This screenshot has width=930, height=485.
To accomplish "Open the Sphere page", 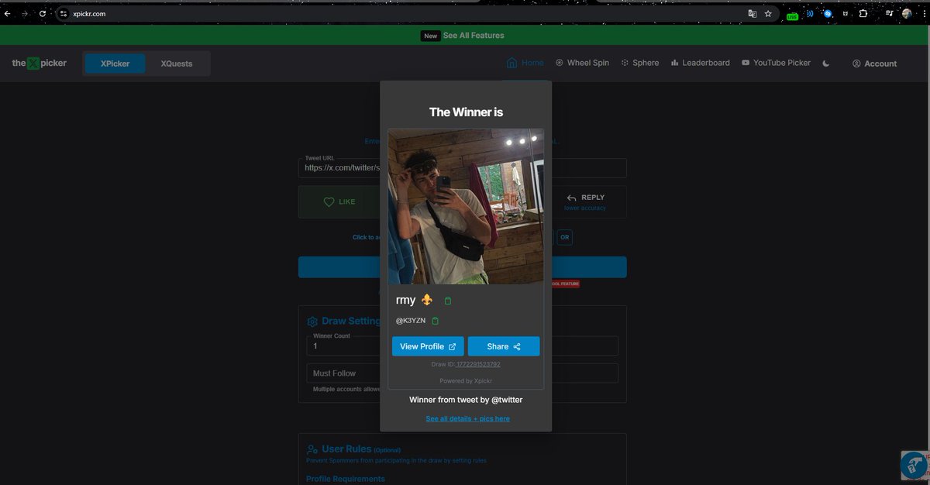I will [639, 63].
